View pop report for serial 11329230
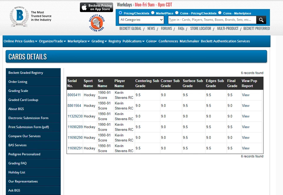This screenshot has height=195, width=283. coord(246,116)
